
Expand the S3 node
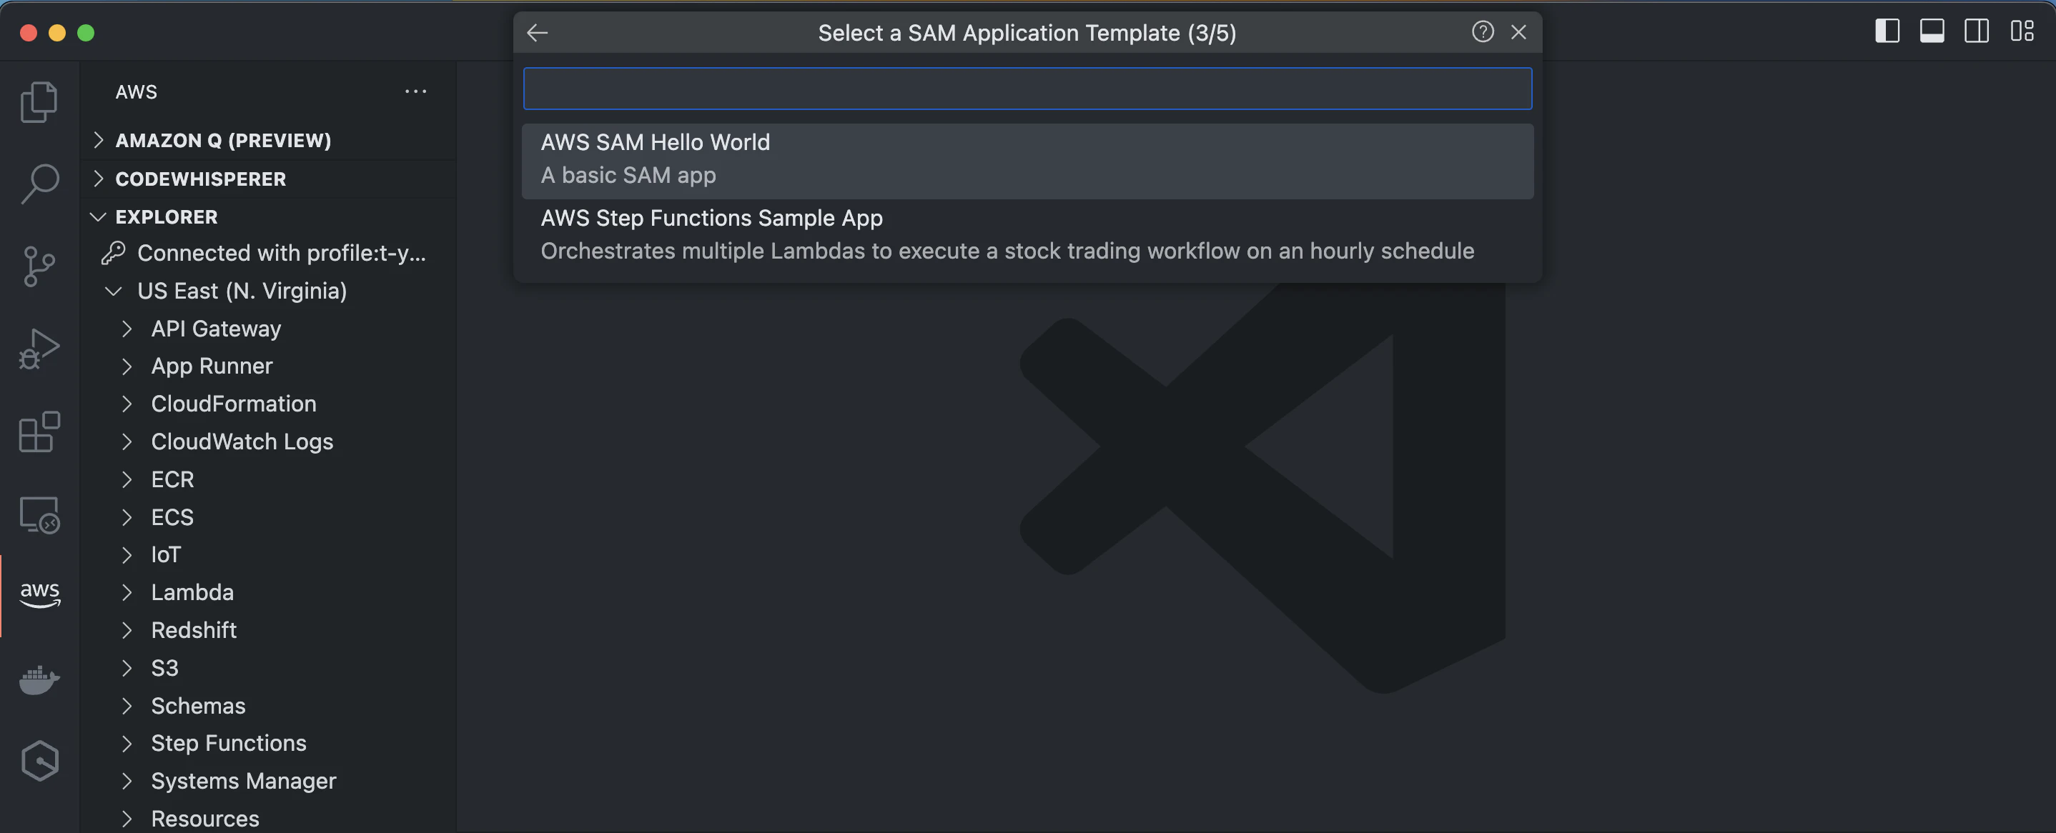point(127,668)
